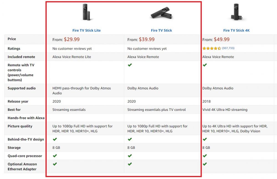Click the $39.99 price for Fire TV Stick
The height and width of the screenshot is (179, 277).
[x=147, y=39]
